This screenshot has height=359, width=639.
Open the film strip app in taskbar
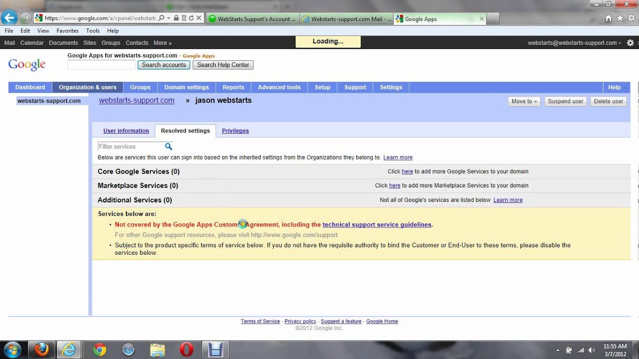coord(215,350)
